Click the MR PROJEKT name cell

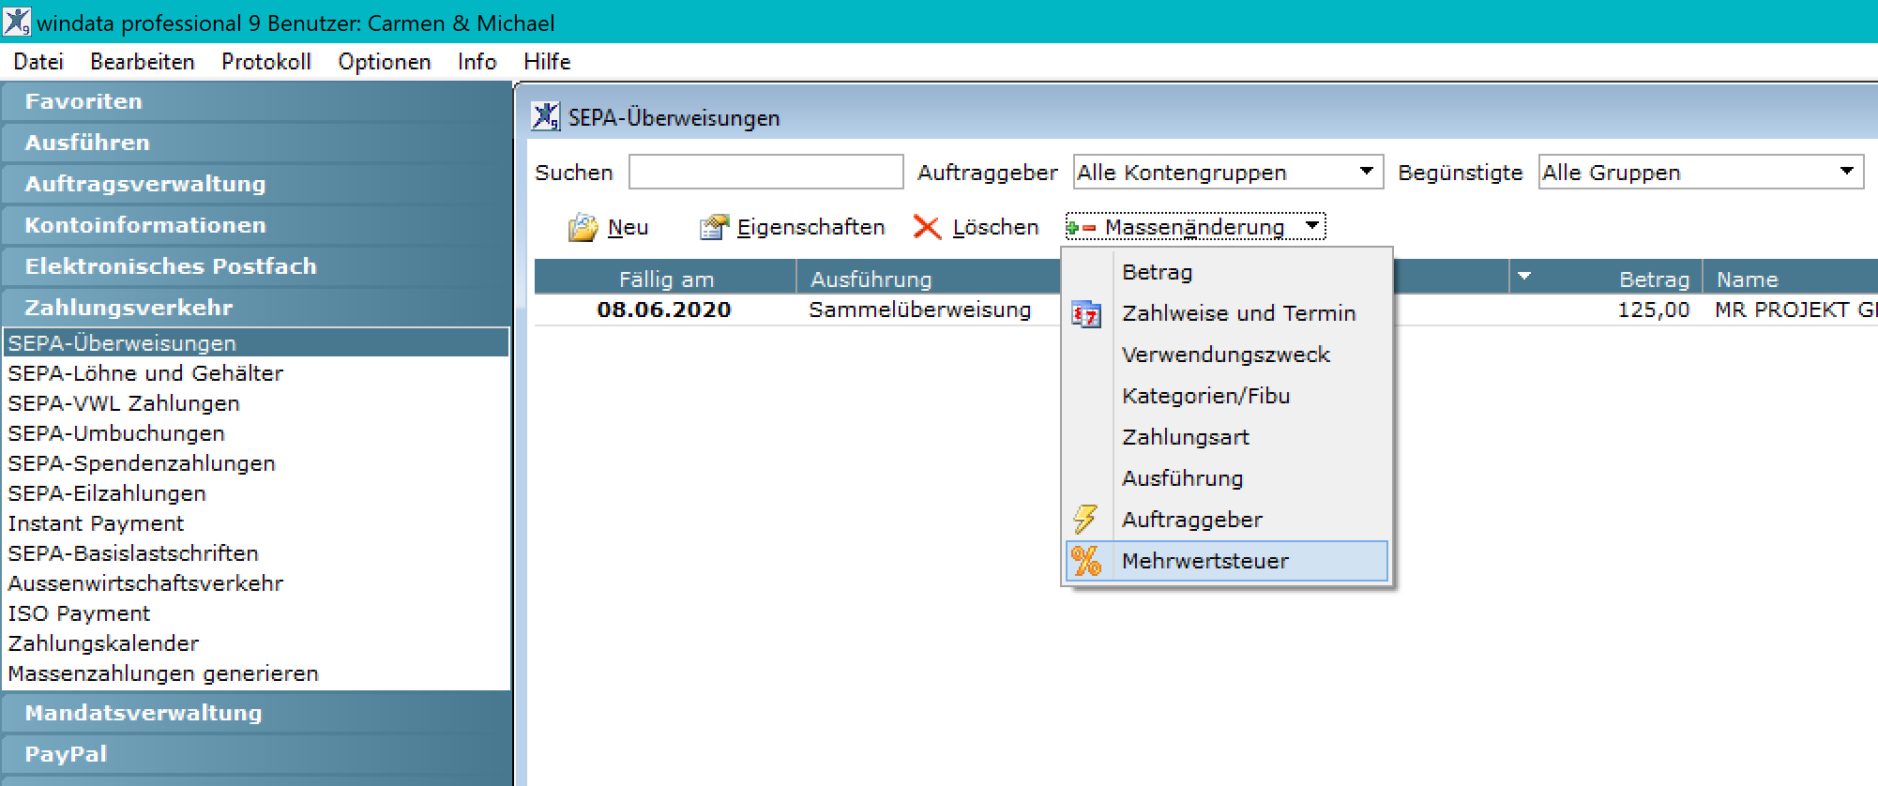pyautogui.click(x=1795, y=310)
